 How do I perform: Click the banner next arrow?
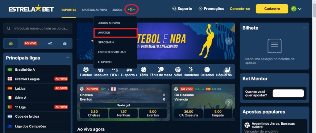[x=229, y=41]
